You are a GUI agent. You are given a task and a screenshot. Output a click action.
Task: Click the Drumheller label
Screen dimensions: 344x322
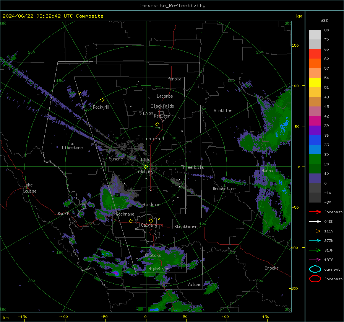tap(224, 189)
